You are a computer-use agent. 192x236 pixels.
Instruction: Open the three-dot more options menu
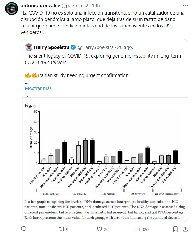tap(185, 5)
